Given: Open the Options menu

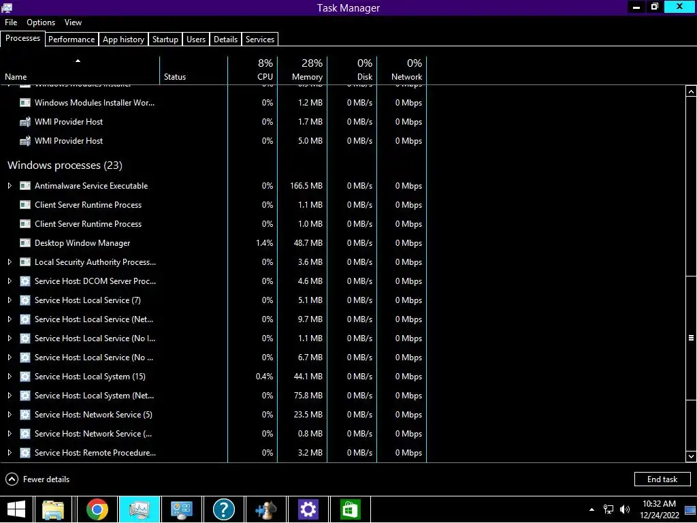Looking at the screenshot, I should (x=41, y=22).
